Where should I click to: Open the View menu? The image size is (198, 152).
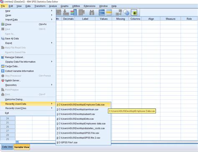(x=19, y=6)
